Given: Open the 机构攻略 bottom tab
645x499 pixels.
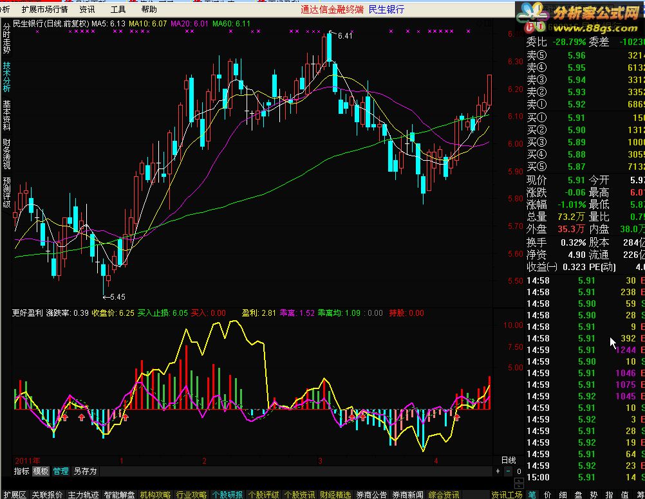Looking at the screenshot, I should pyautogui.click(x=155, y=495).
